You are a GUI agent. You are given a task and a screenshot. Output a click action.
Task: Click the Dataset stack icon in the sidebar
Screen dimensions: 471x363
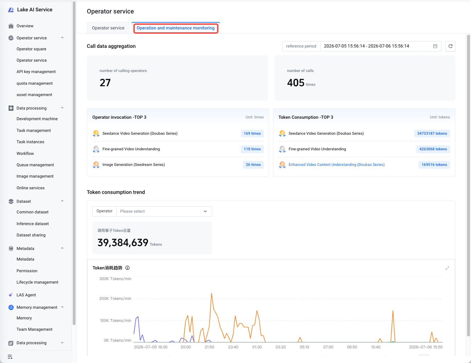click(x=11, y=201)
